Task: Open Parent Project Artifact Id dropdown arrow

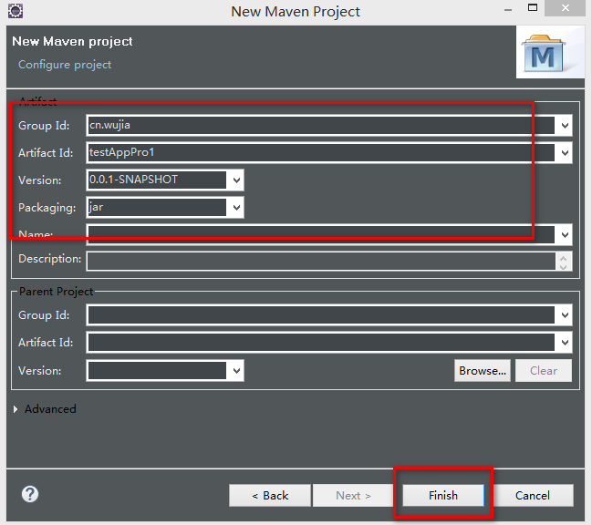Action: pos(565,343)
